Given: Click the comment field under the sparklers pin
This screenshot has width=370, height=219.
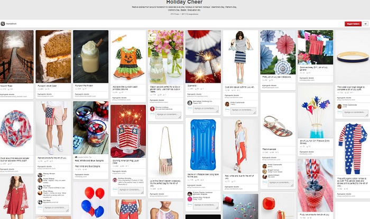Looking at the screenshot, I should pos(206,109).
